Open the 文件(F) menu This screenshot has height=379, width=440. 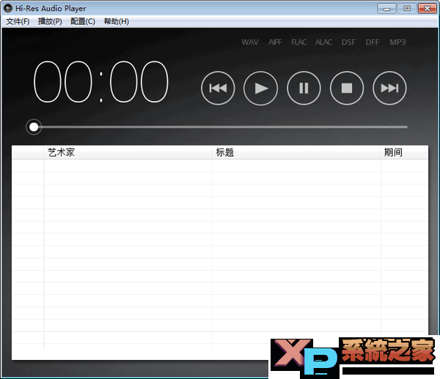click(x=18, y=21)
